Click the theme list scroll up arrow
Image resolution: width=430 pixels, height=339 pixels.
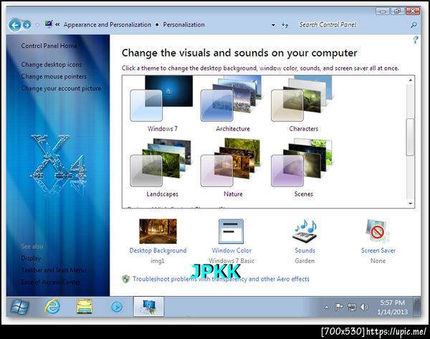(x=410, y=80)
